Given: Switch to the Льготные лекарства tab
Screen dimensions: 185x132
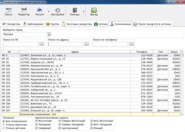Looking at the screenshot, I should coord(77,24).
